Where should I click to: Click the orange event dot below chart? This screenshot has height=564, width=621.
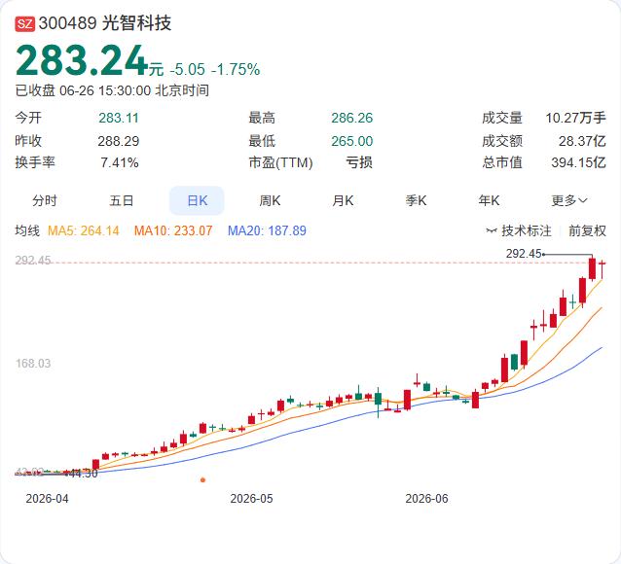(202, 480)
